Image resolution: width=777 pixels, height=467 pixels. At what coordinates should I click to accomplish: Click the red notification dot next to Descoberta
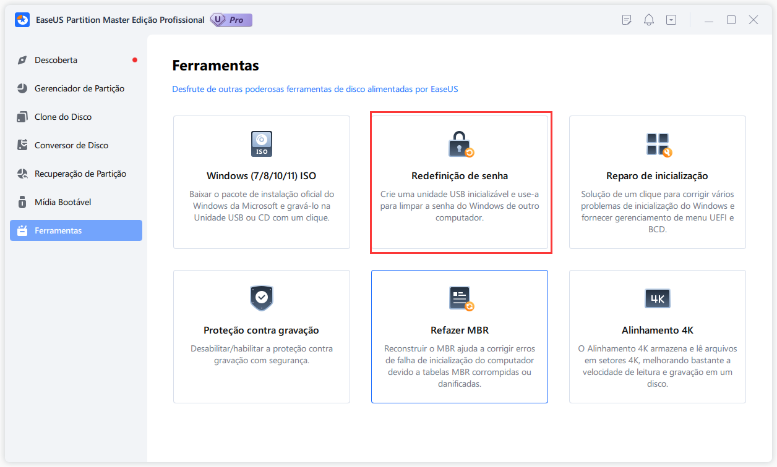tap(135, 60)
